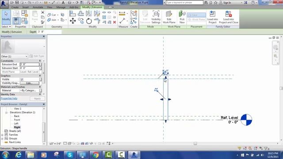Viewport: 283px width, 159px height.
Task: Open the View ribbon tab
Action: tap(50, 7)
